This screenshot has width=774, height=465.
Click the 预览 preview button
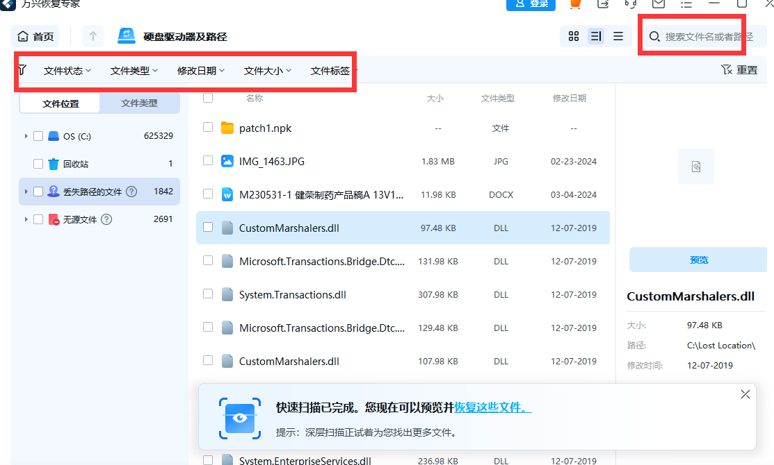(698, 260)
